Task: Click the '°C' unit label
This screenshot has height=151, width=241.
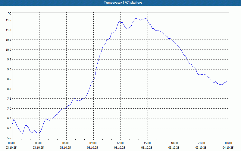Action: (10, 14)
